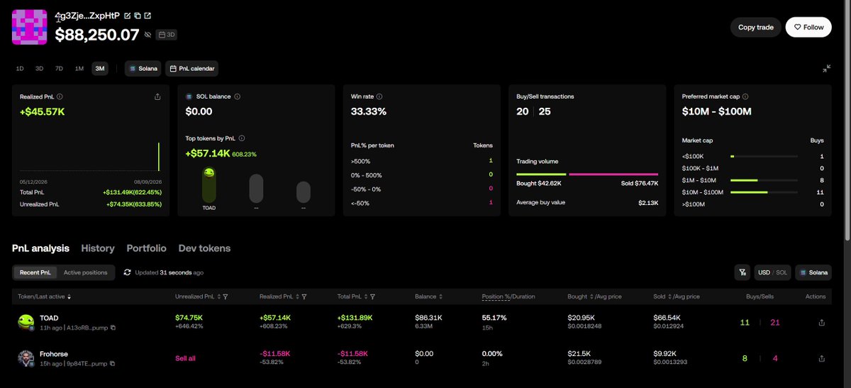The width and height of the screenshot is (851, 388).
Task: Click Sell all for Frohorse
Action: tap(185, 358)
